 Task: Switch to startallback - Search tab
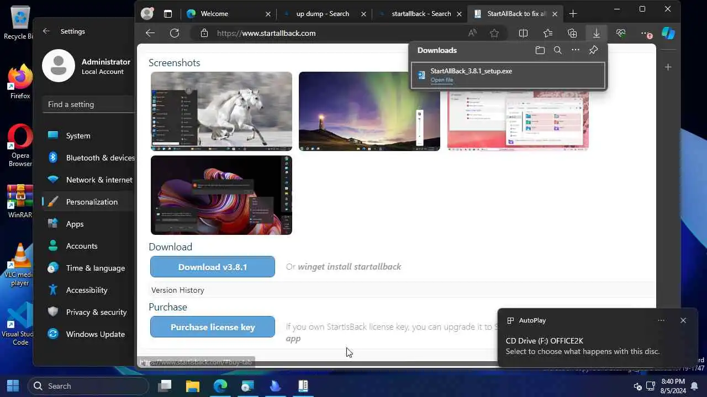(420, 14)
